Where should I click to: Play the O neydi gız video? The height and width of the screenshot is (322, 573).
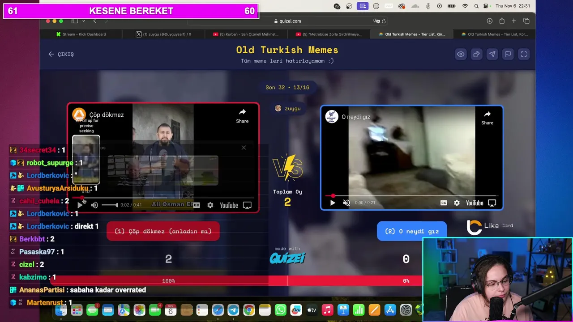pos(333,203)
